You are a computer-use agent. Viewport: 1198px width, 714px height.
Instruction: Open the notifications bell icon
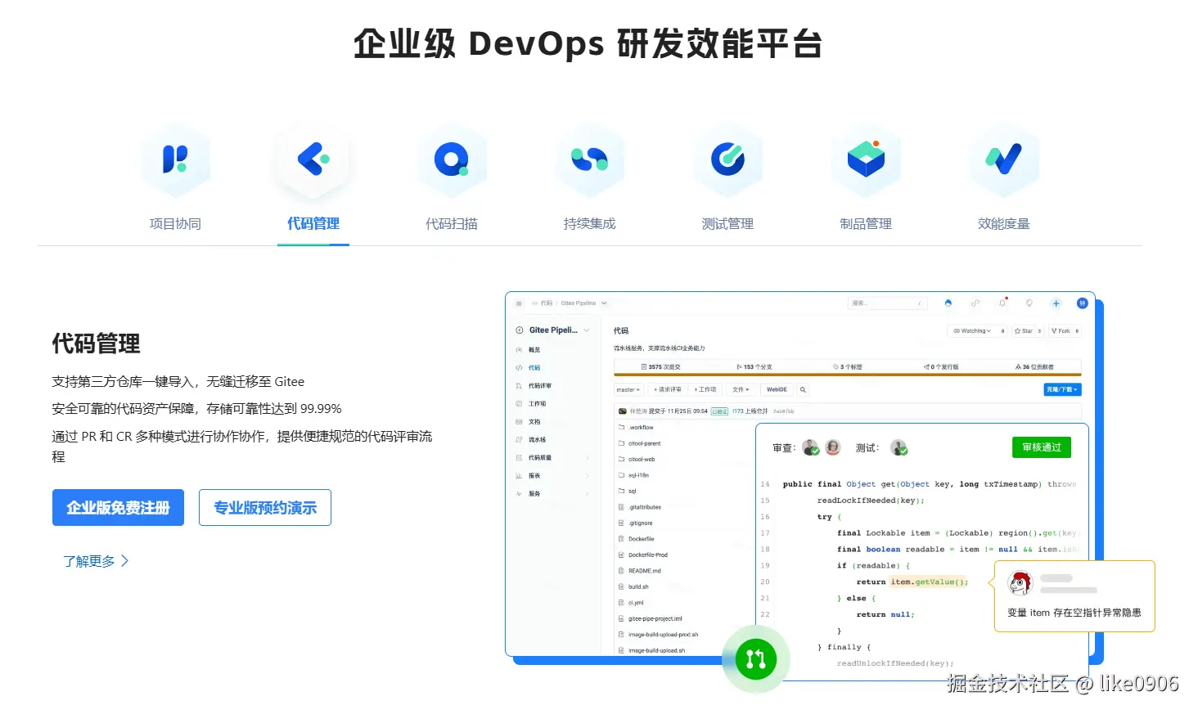tap(1002, 303)
